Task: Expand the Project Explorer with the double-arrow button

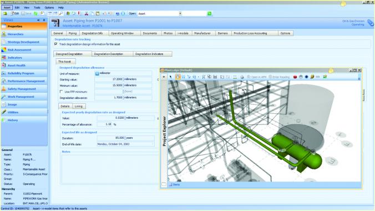Action: (x=164, y=77)
